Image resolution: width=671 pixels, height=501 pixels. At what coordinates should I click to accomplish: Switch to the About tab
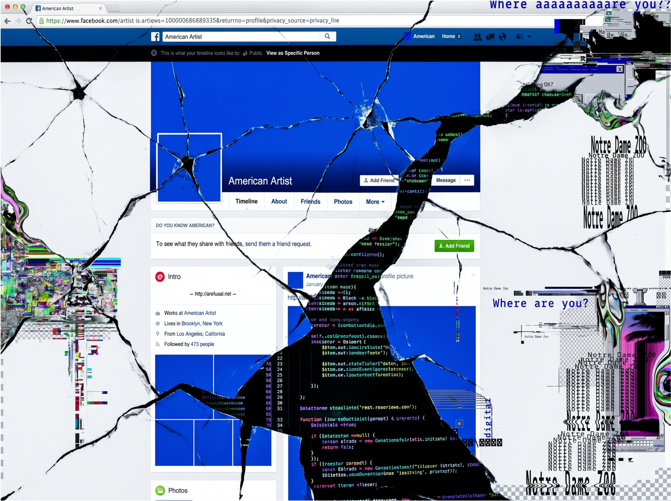(x=279, y=202)
